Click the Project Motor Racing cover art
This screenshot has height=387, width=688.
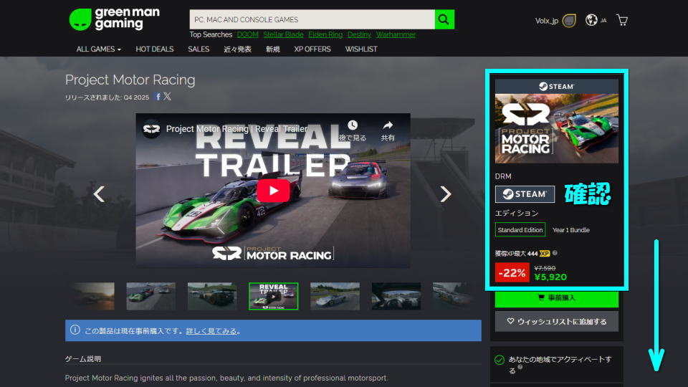[556, 128]
